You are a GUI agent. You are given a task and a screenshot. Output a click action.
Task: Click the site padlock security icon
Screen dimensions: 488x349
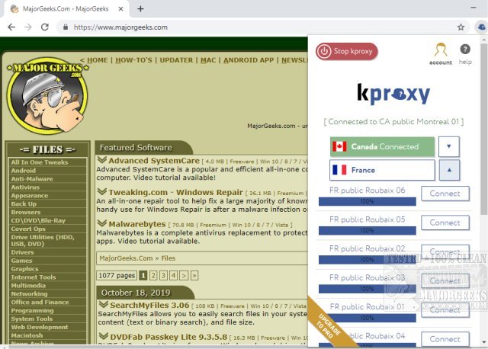coord(66,27)
